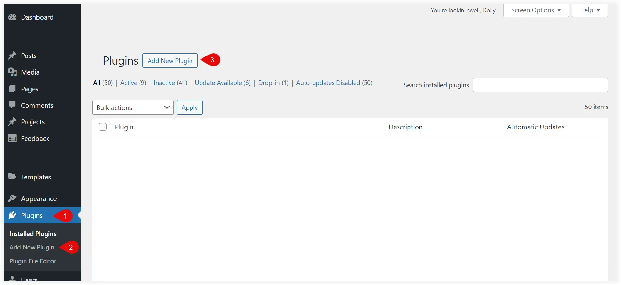Open Media section
Screen dimensions: 621x285
click(x=30, y=72)
